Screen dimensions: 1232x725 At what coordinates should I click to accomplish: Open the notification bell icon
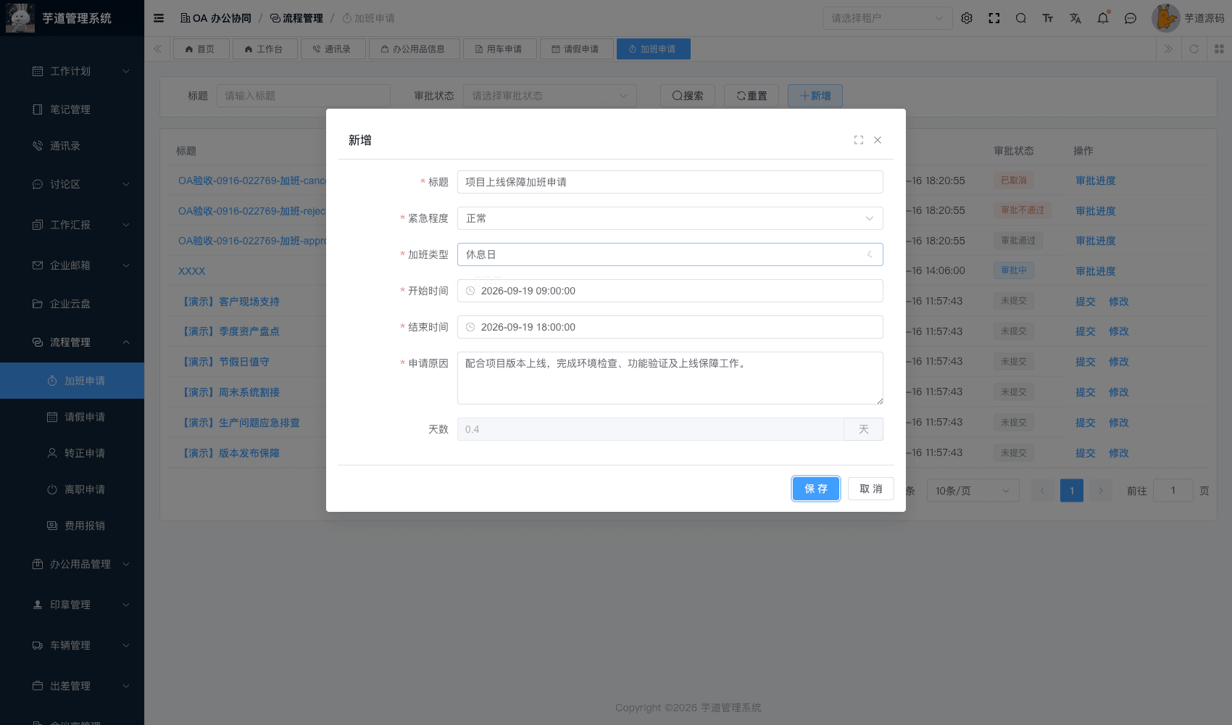(x=1103, y=18)
